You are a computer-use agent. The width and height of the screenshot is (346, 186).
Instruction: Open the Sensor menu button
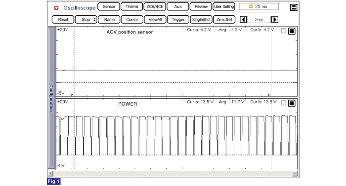coord(109,6)
